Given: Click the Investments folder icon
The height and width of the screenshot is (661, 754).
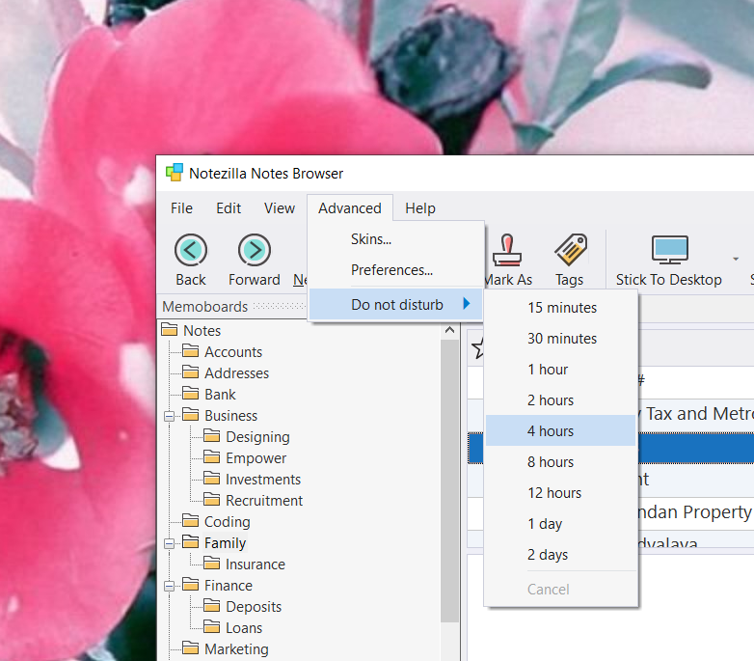Looking at the screenshot, I should [211, 478].
